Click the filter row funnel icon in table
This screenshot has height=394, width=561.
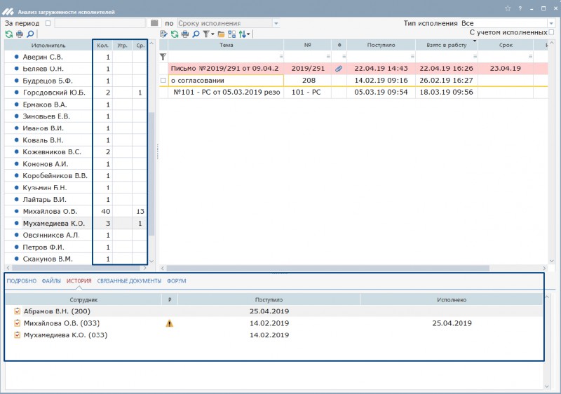(163, 57)
